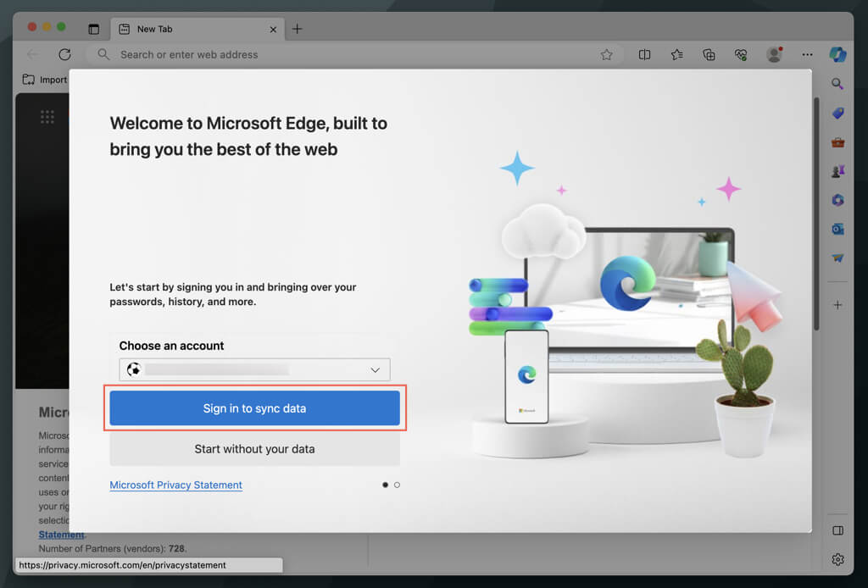Image resolution: width=868 pixels, height=588 pixels.
Task: Open sidebar Microsoft 365 icon
Action: coord(837,200)
